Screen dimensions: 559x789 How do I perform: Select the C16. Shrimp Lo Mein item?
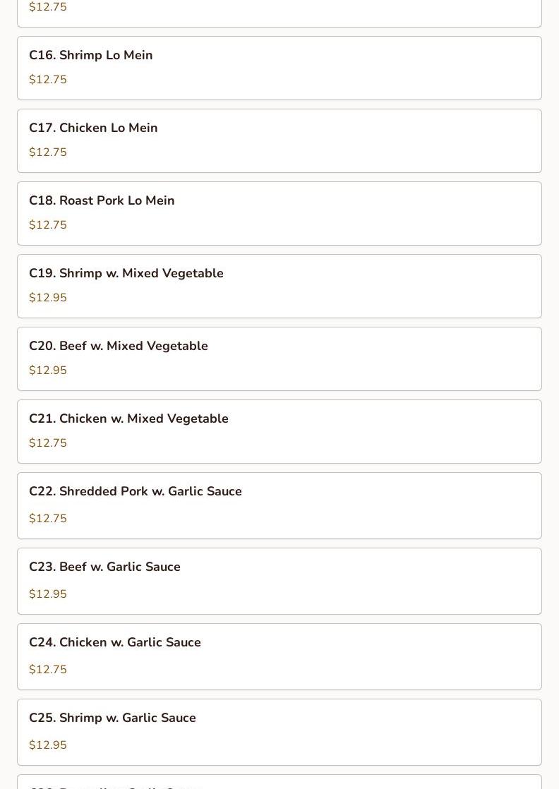coord(279,68)
